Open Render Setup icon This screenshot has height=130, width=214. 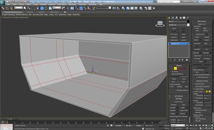pyautogui.click(x=146, y=8)
